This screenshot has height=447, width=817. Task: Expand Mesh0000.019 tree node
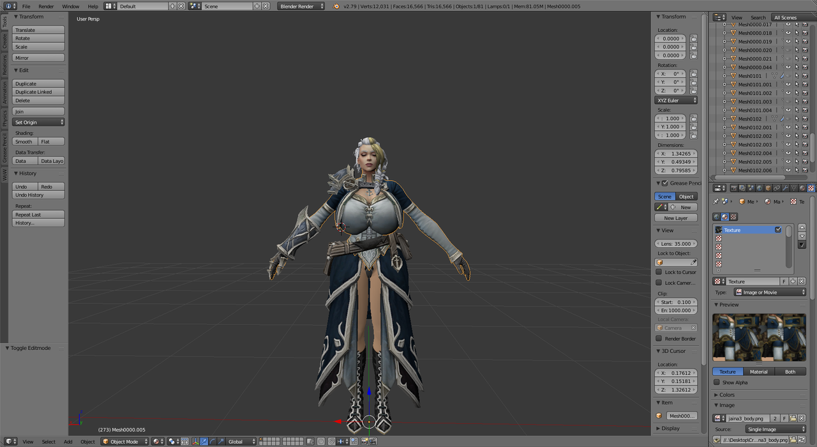(724, 42)
